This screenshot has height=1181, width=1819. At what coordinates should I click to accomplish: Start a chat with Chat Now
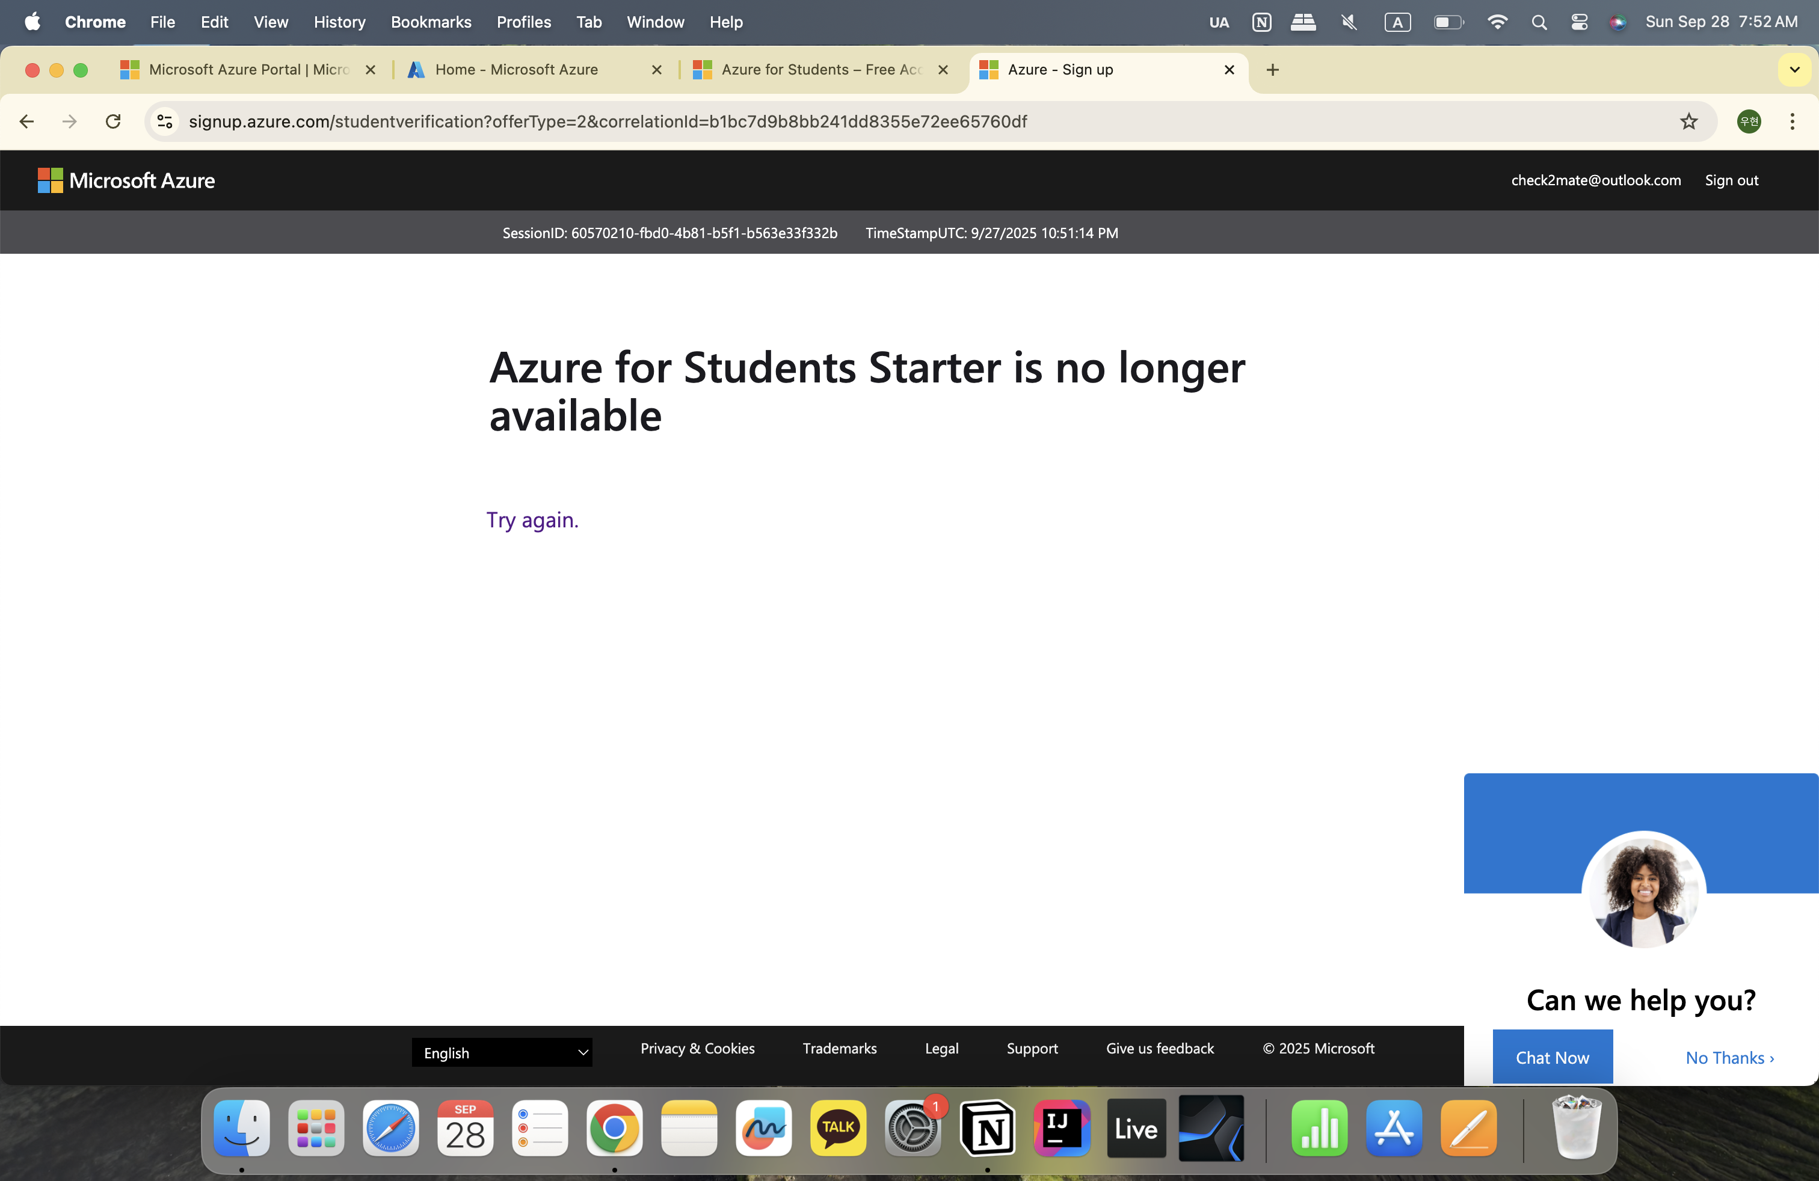pos(1553,1057)
